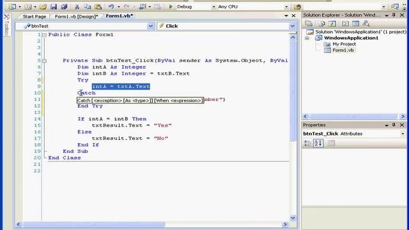This screenshot has width=409, height=230.
Task: Open the Navigate Backward dropdown arrow
Action: [x=150, y=7]
